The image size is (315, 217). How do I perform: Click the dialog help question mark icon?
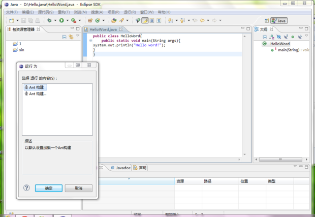(x=26, y=188)
